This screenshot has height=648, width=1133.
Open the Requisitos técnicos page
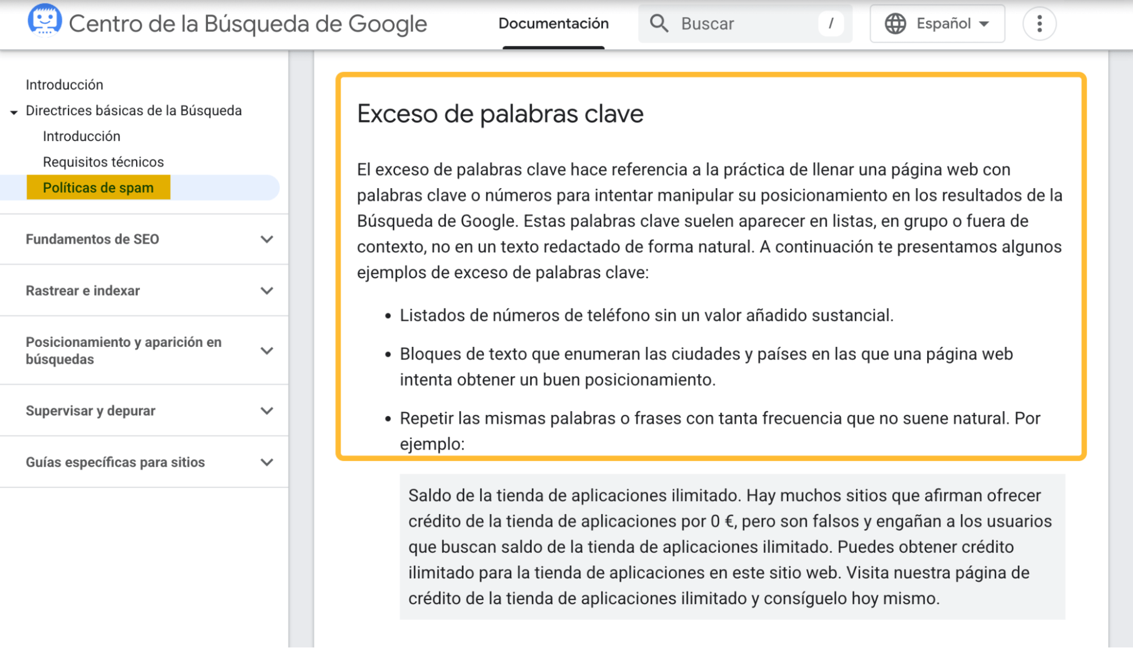(103, 162)
